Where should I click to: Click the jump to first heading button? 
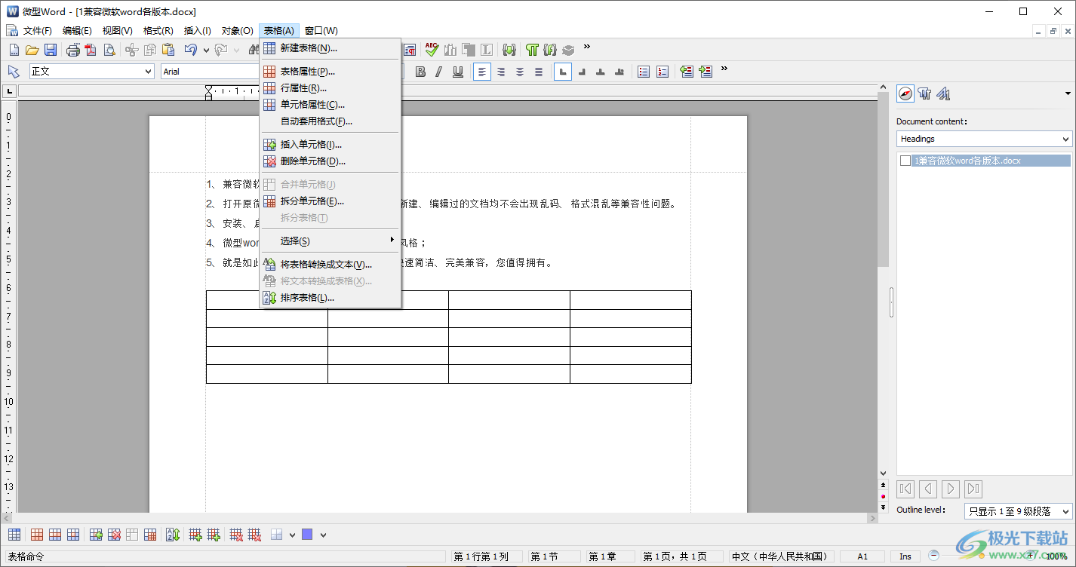point(905,489)
